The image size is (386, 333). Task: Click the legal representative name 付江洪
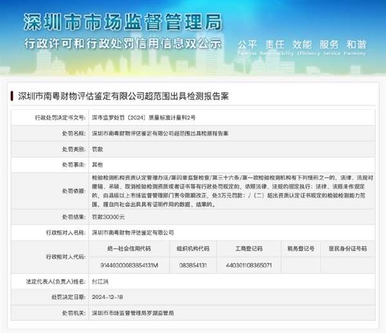102,282
